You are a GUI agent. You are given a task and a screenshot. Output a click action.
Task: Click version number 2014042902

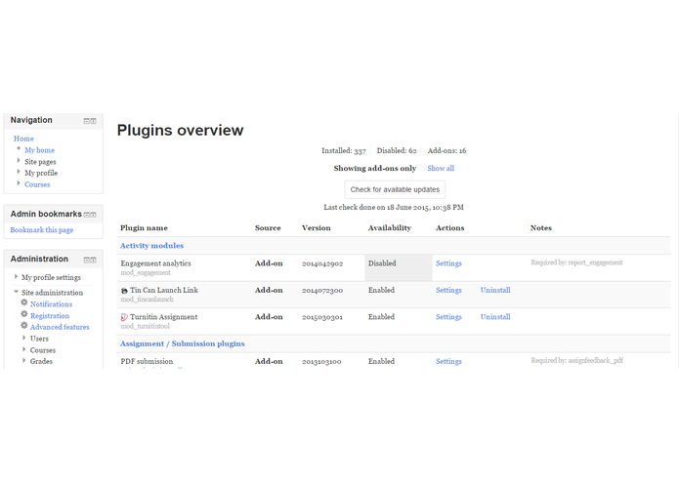(x=322, y=263)
